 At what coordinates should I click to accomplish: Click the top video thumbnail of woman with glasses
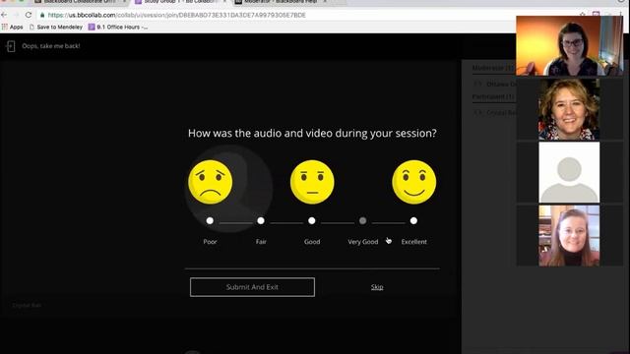pyautogui.click(x=569, y=46)
